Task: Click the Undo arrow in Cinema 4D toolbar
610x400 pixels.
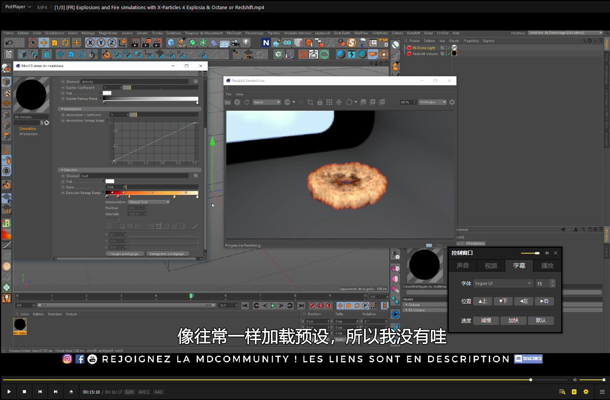Action: [x=9, y=43]
